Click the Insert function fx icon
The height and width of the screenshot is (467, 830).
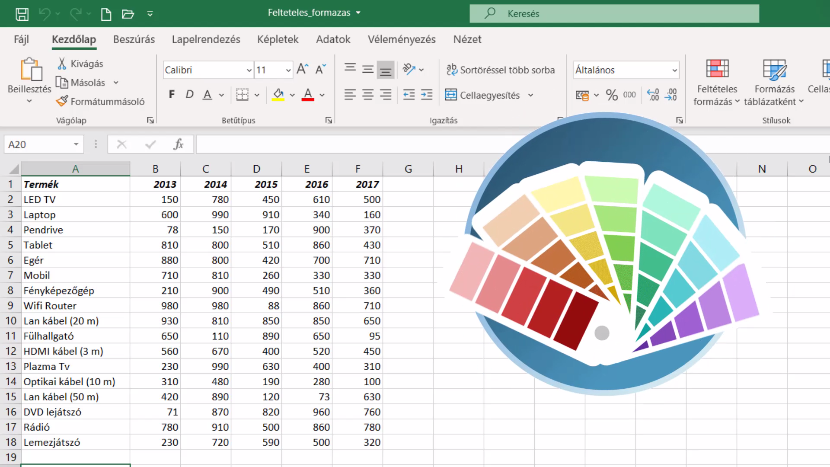[179, 144]
